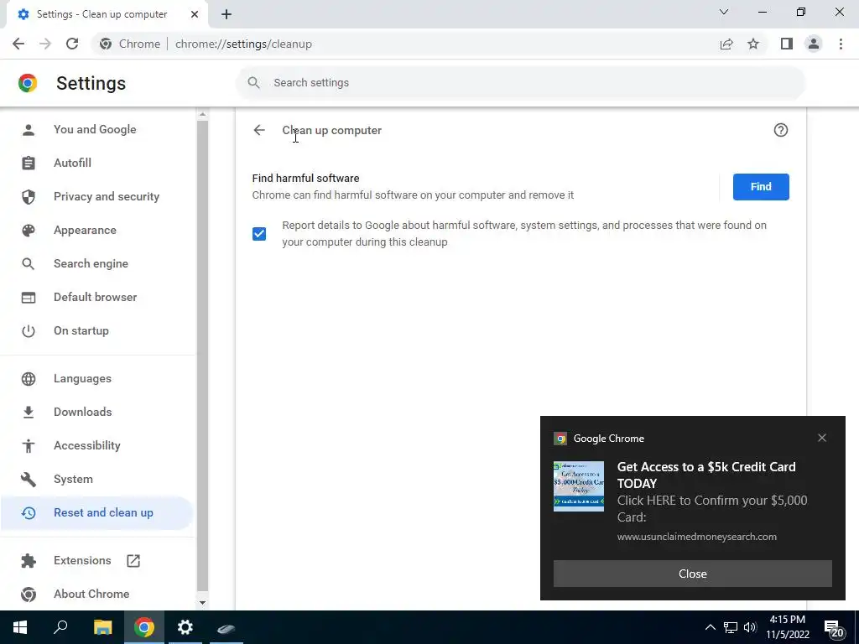859x644 pixels.
Task: Click the Close button in notification
Action: tap(692, 574)
